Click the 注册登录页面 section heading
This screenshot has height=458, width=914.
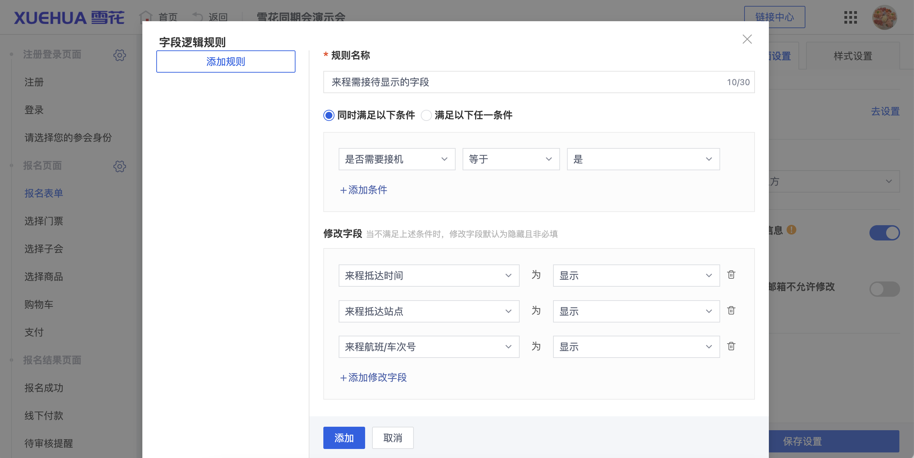(52, 54)
